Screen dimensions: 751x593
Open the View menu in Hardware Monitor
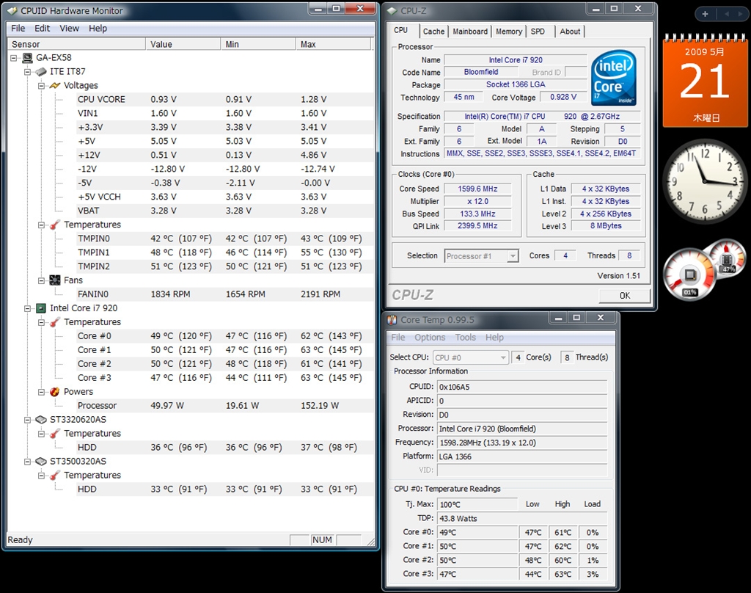tap(70, 29)
